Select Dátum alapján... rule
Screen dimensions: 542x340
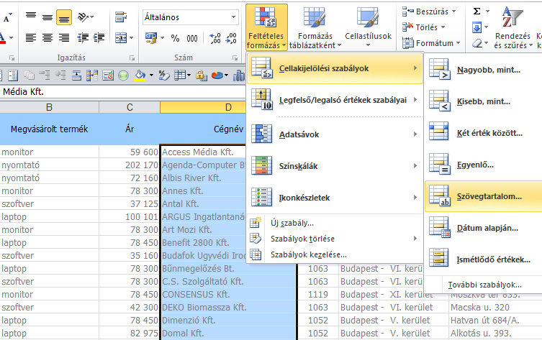pyautogui.click(x=484, y=228)
